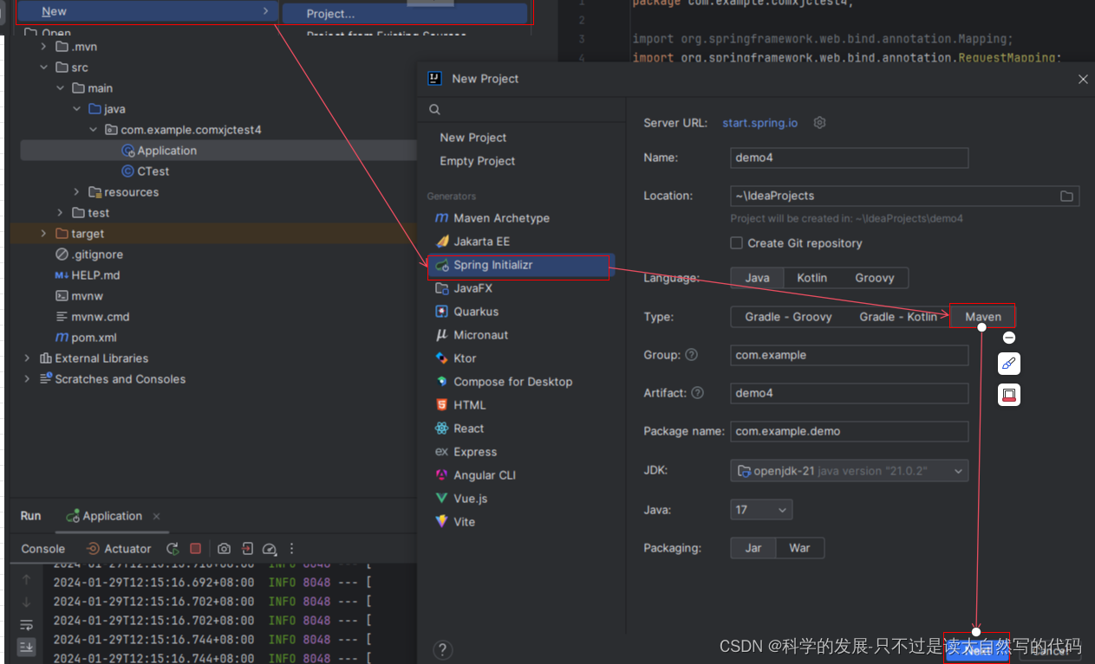Expand the test folder
Image resolution: width=1095 pixels, height=664 pixels.
pyautogui.click(x=61, y=213)
